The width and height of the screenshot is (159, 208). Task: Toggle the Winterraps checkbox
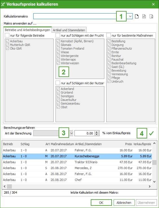58,59
